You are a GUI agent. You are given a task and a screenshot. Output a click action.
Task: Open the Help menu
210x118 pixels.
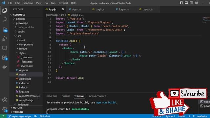[x=73, y=3]
